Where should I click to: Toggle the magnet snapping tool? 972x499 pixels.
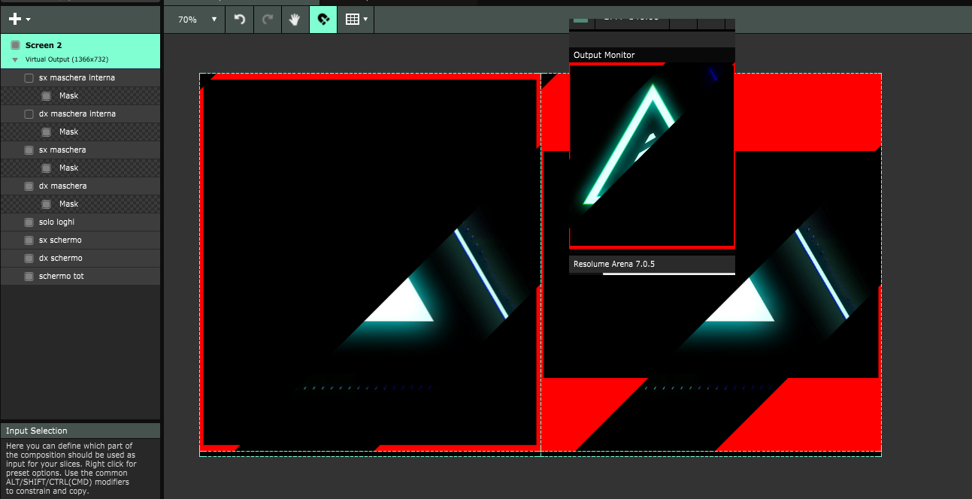pos(323,20)
